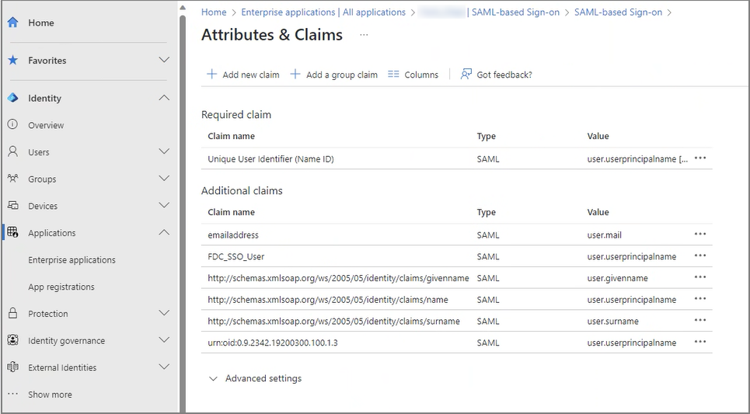Image resolution: width=750 pixels, height=414 pixels.
Task: Collapse the Applications section chevron
Action: pyautogui.click(x=163, y=232)
